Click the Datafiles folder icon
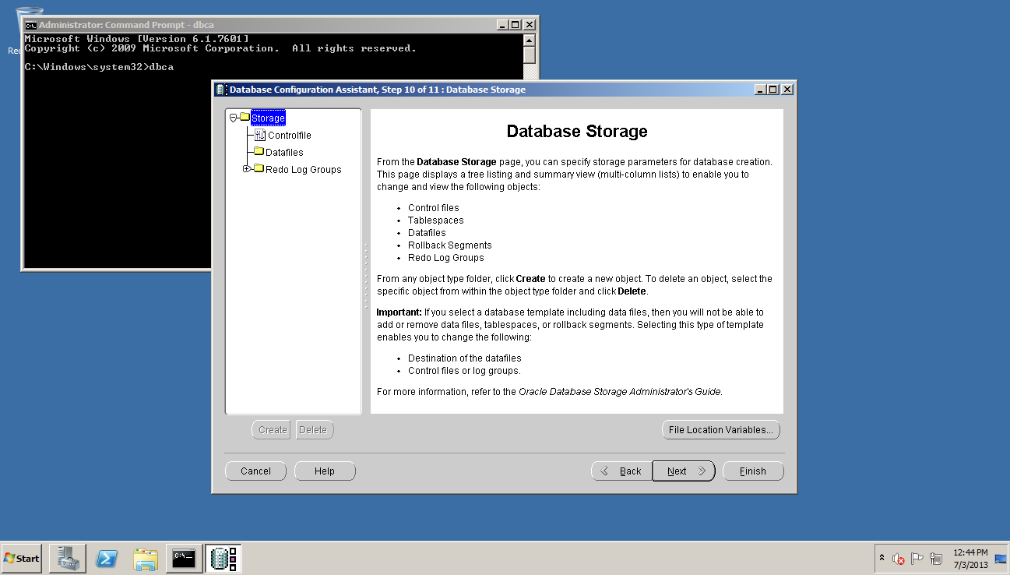This screenshot has height=575, width=1010. [259, 152]
